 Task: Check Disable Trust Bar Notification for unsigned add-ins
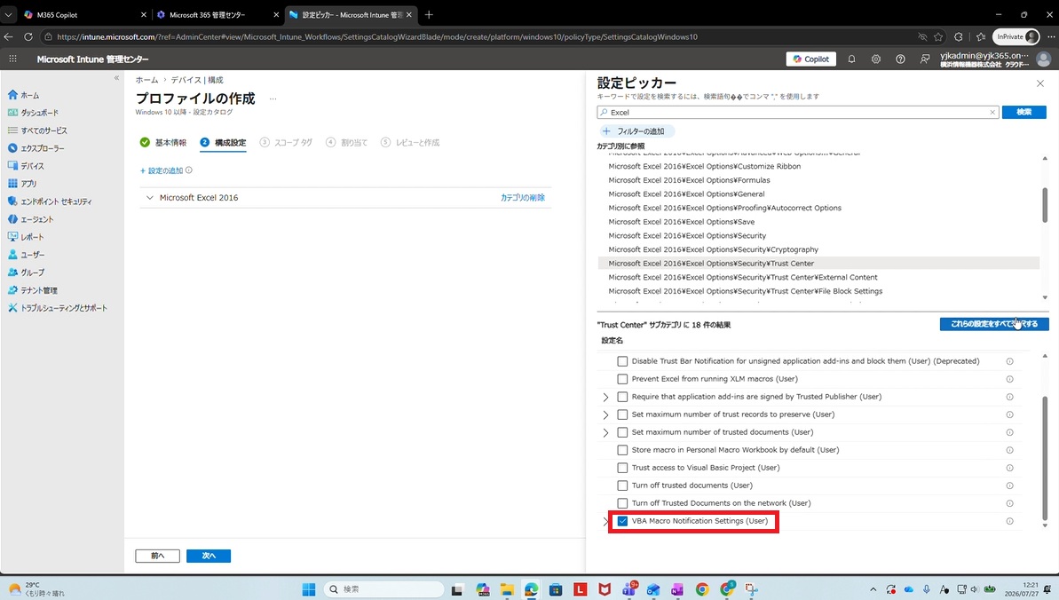[622, 361]
